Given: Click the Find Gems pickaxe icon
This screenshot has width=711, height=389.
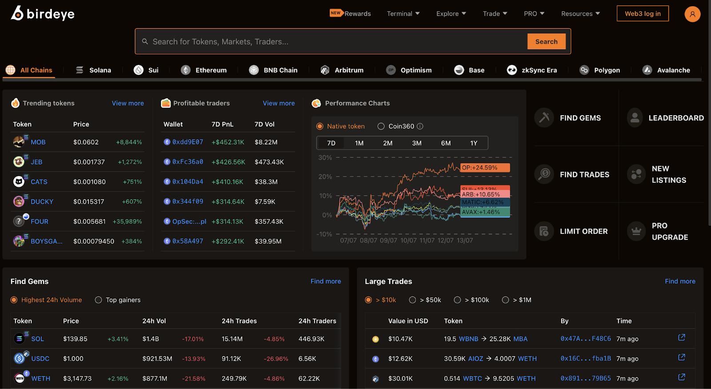Looking at the screenshot, I should pos(544,117).
